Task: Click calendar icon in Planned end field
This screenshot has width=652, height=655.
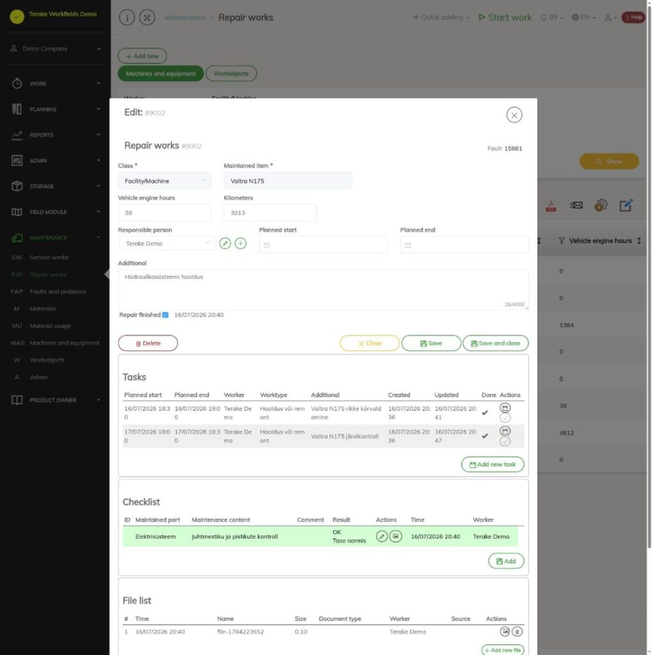Action: tap(408, 245)
